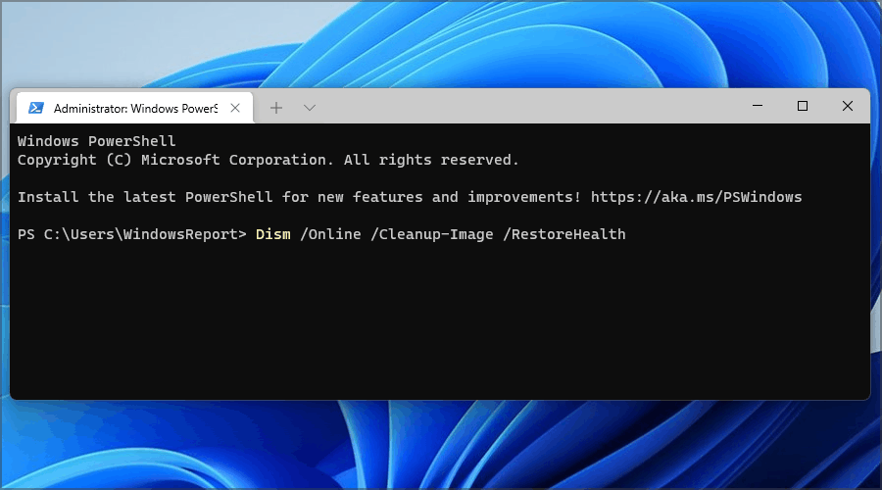Select the Administrator: Windows PowerShell tab

pos(135,108)
